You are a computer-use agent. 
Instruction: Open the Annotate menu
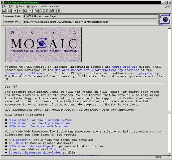pos(54,6)
